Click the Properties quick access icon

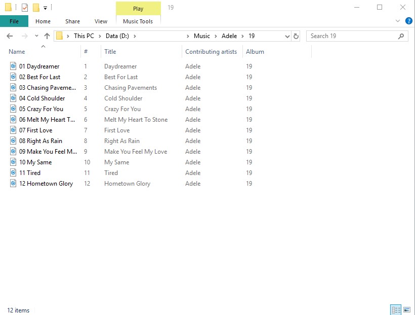tap(25, 8)
